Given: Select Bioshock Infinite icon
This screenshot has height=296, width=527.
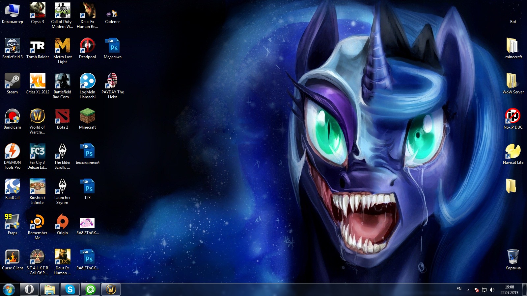Looking at the screenshot, I should 38,192.
